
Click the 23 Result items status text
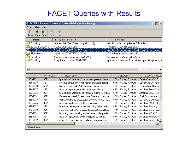(x=33, y=127)
